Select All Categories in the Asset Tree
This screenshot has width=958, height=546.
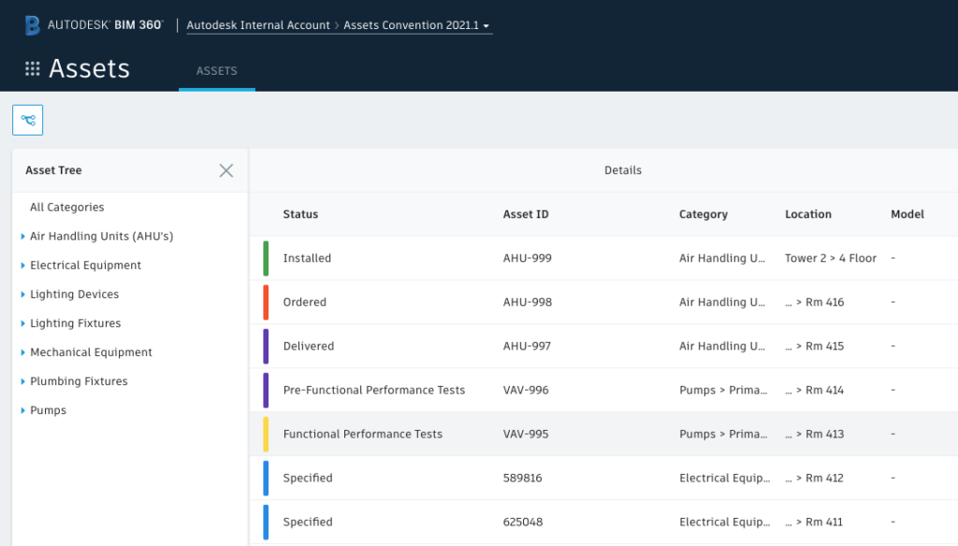(x=65, y=207)
